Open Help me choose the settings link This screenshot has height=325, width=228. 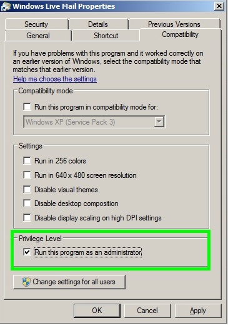[x=55, y=79]
